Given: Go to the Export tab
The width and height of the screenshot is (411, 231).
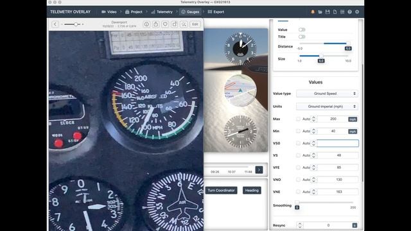Looking at the screenshot, I should pos(216,12).
